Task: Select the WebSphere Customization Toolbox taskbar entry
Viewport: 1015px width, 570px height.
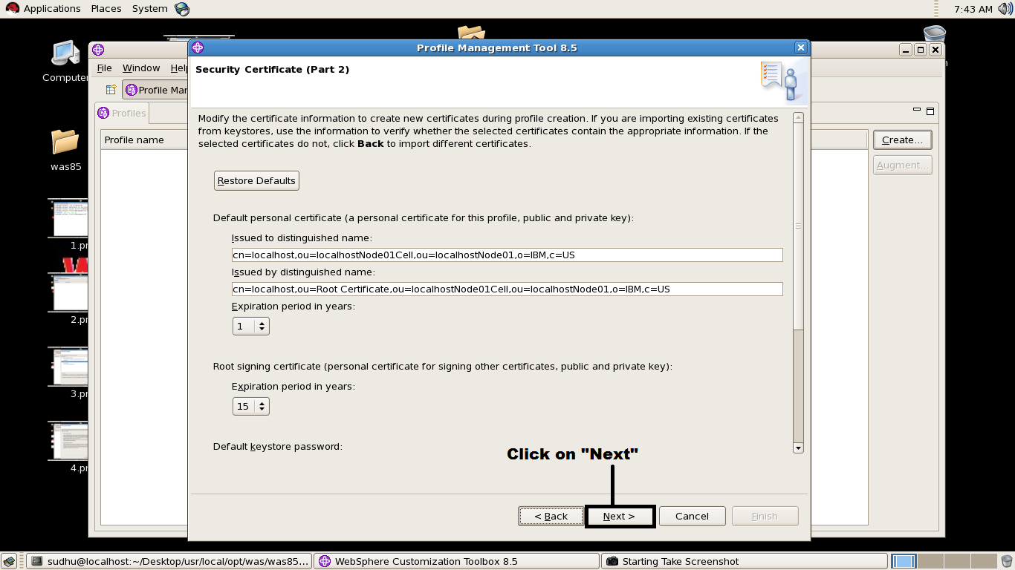Action: pos(455,561)
